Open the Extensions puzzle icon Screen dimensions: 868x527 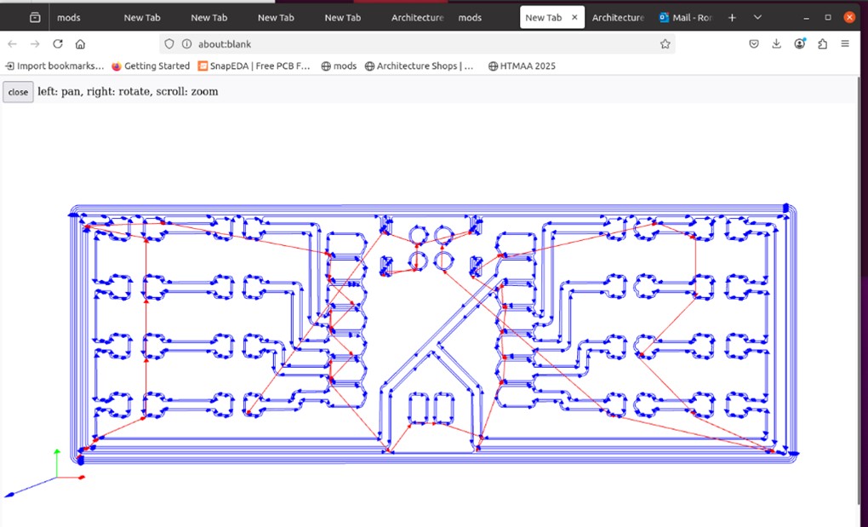coord(822,44)
